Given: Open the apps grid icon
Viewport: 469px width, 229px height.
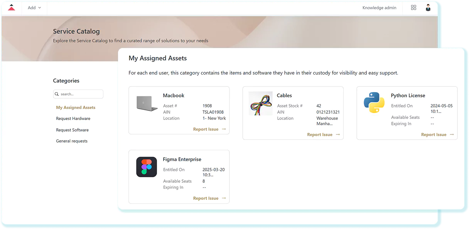Looking at the screenshot, I should 413,8.
